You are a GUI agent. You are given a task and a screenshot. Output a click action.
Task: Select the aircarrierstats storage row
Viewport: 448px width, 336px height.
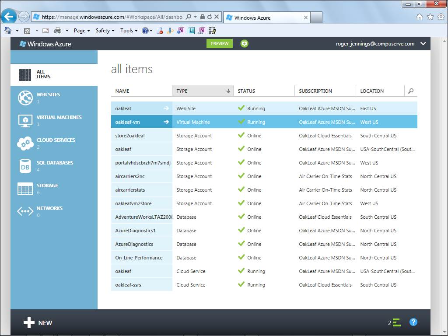(264, 190)
